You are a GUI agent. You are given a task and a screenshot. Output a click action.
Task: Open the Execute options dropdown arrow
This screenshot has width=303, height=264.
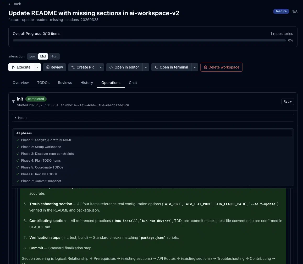[38, 67]
